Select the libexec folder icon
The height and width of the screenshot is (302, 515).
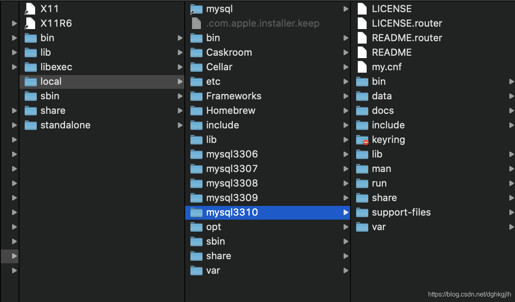pos(31,67)
